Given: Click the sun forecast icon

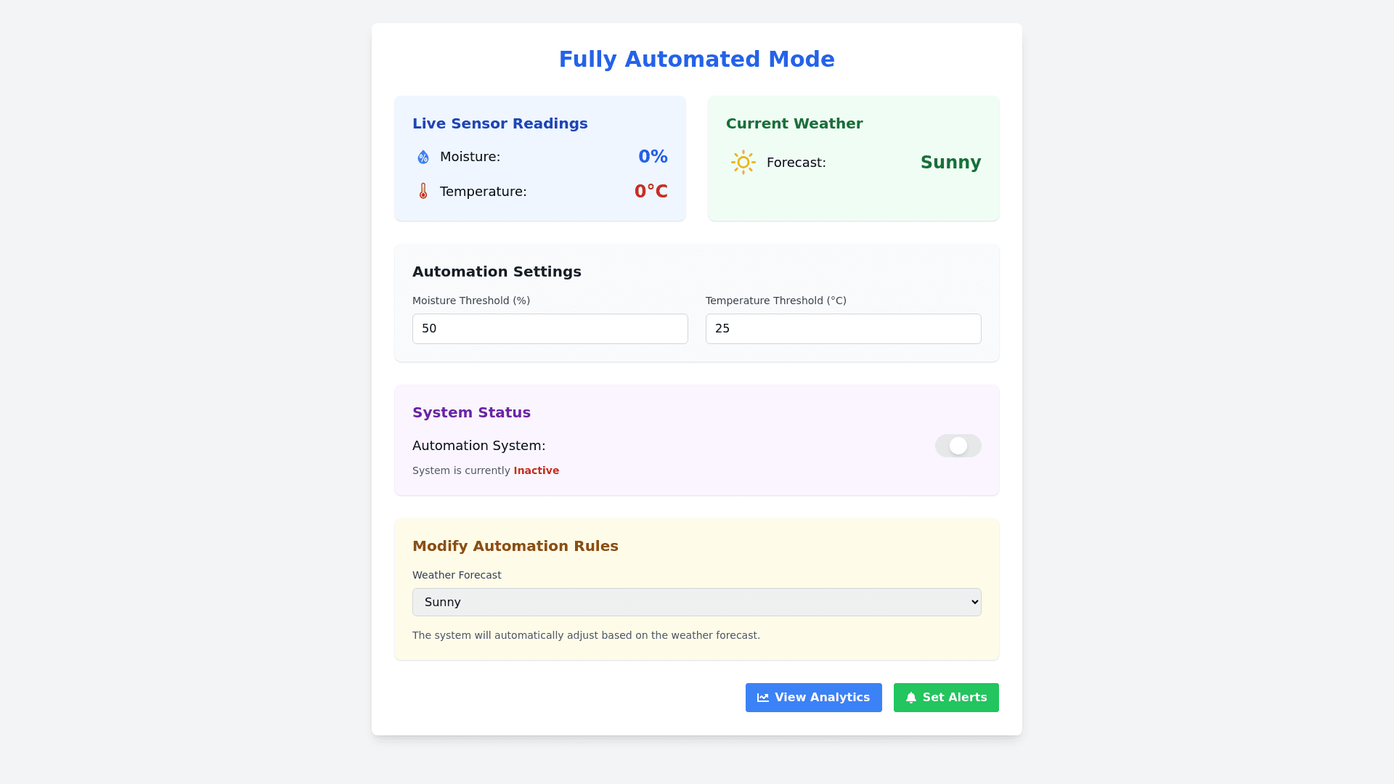Looking at the screenshot, I should (743, 163).
